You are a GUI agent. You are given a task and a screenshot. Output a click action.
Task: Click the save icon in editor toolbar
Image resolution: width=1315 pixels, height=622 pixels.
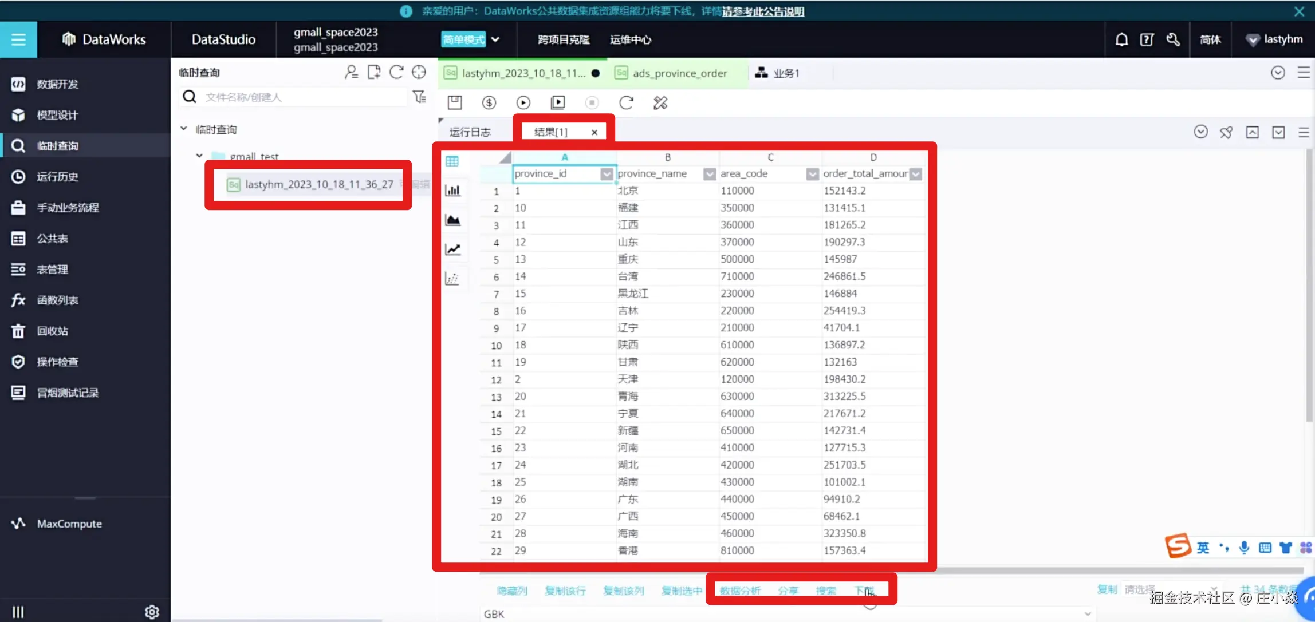click(455, 102)
